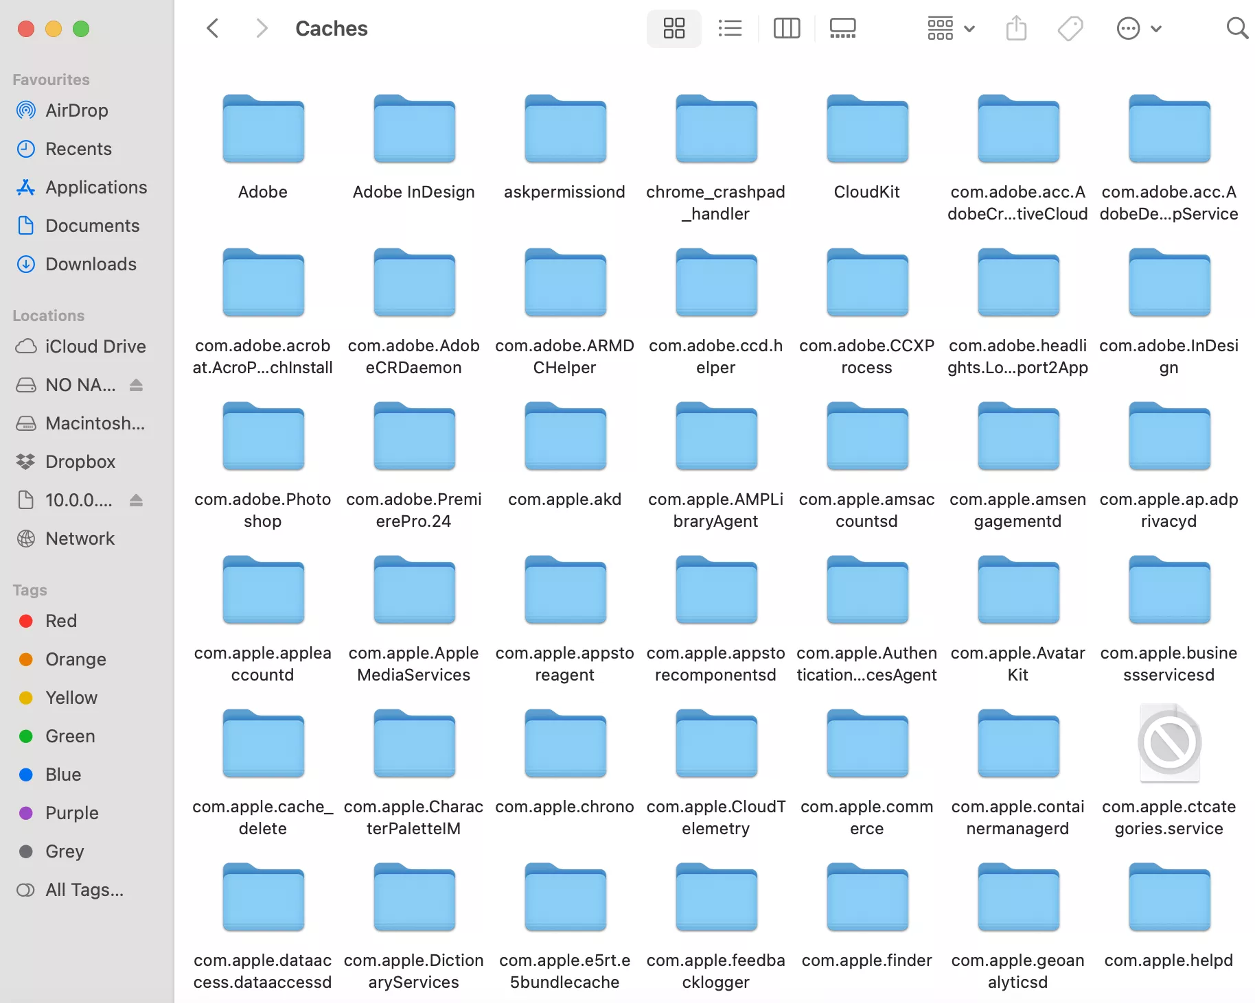Click the com.apple.CloudTelemetry folder name

pyautogui.click(x=716, y=818)
